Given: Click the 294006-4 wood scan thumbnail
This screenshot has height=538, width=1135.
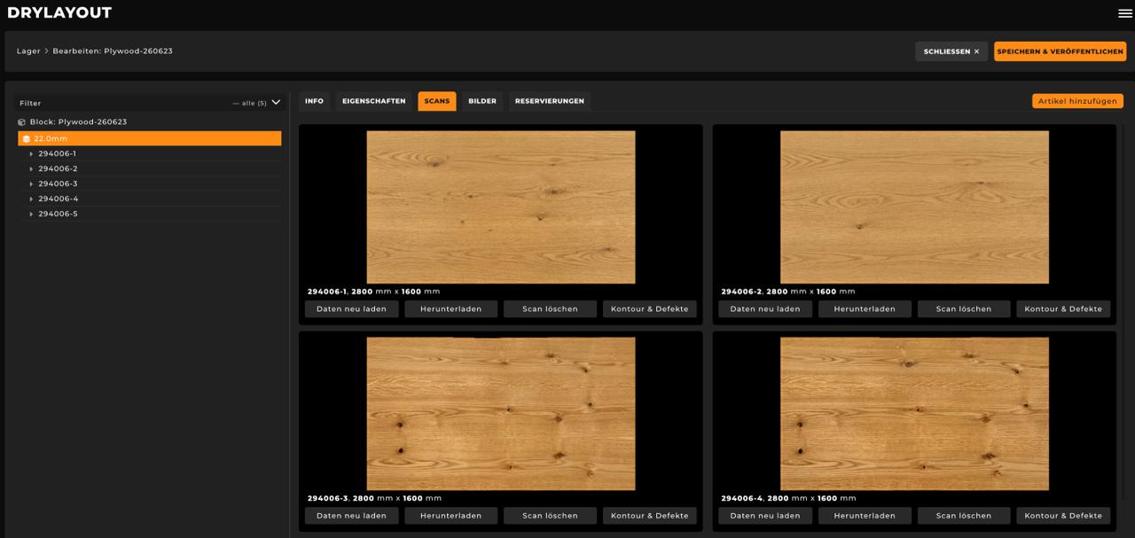Looking at the screenshot, I should pyautogui.click(x=914, y=414).
